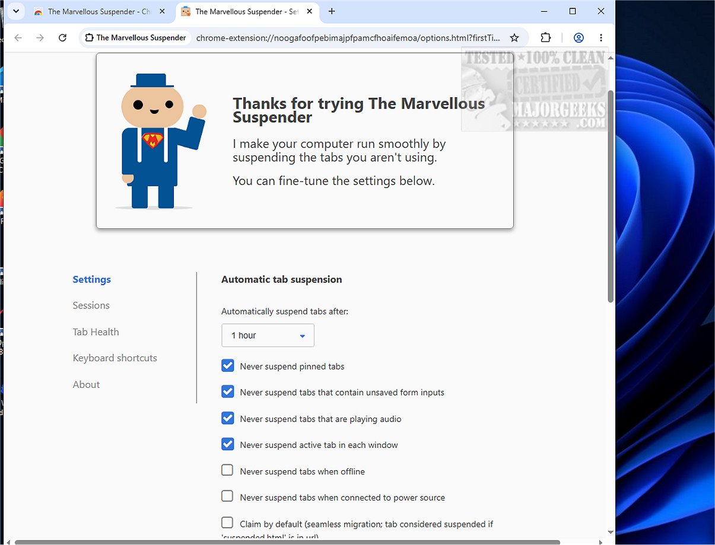
Task: Open Chrome three-dot menu
Action: [601, 38]
